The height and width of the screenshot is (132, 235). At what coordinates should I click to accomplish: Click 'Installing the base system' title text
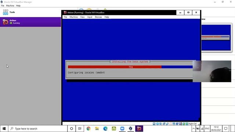[x=130, y=62]
